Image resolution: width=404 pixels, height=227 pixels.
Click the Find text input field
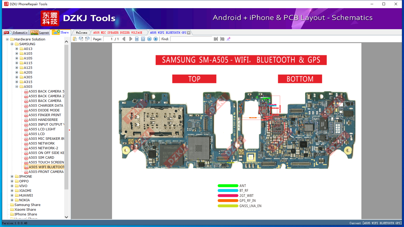click(191, 39)
